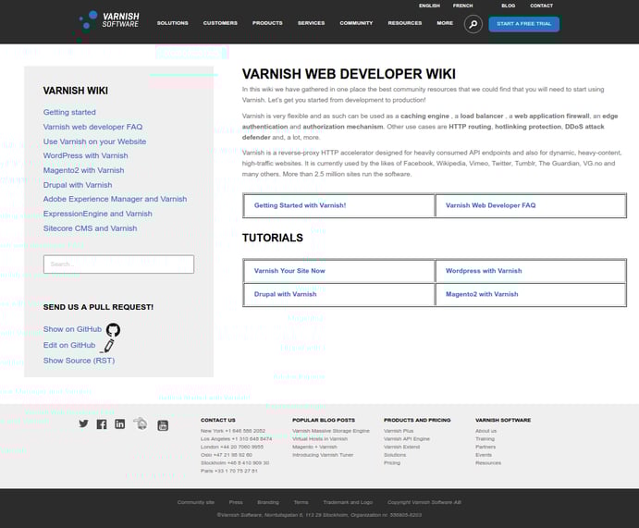639x528 pixels.
Task: Open the YouTube icon in footer
Action: (x=163, y=425)
